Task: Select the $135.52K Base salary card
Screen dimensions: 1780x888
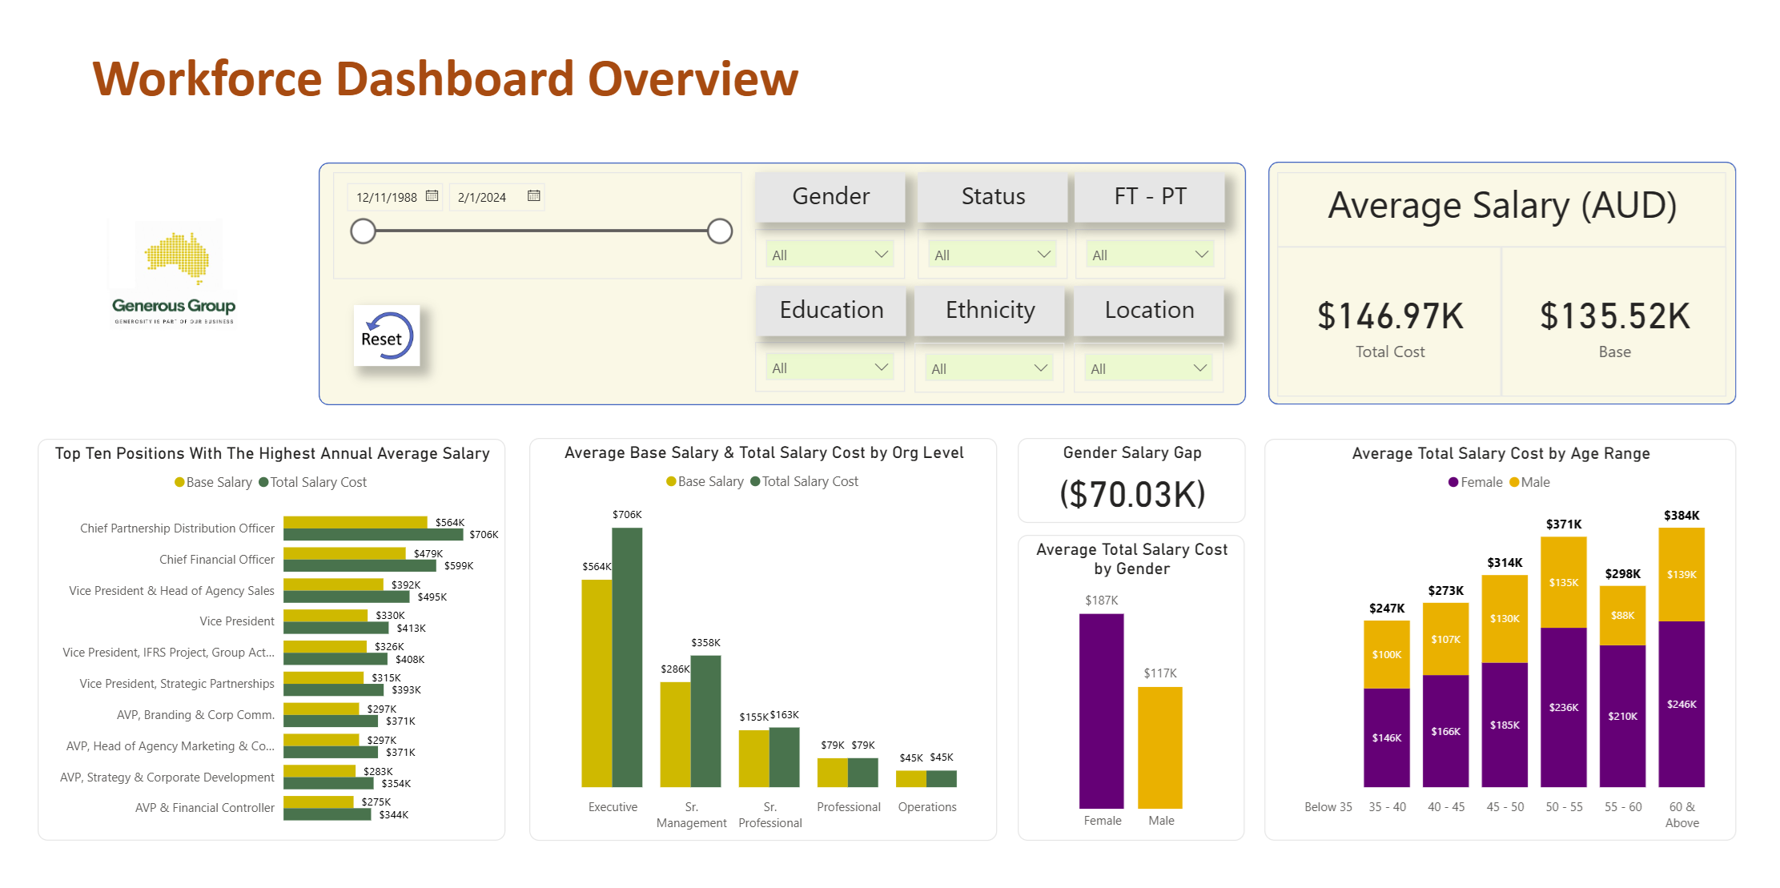Action: click(1614, 322)
